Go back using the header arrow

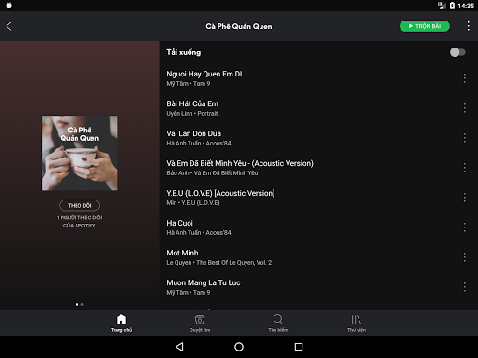point(9,26)
